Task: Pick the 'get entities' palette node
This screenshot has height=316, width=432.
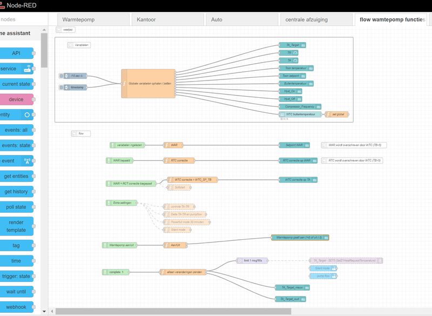Action: (16, 176)
